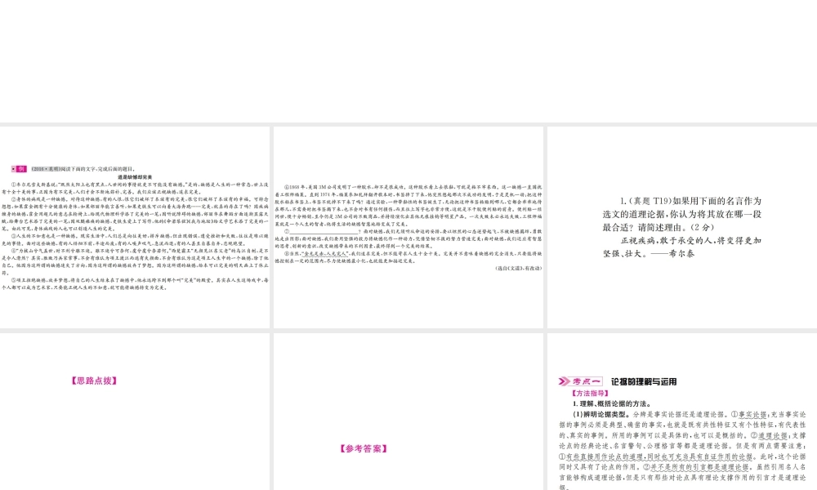Click the source note (选自《文苑》,有改动)
Viewport: 817px width, 490px height.
coord(518,268)
